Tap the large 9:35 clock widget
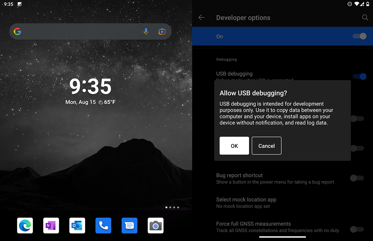The height and width of the screenshot is (241, 373). tap(90, 86)
